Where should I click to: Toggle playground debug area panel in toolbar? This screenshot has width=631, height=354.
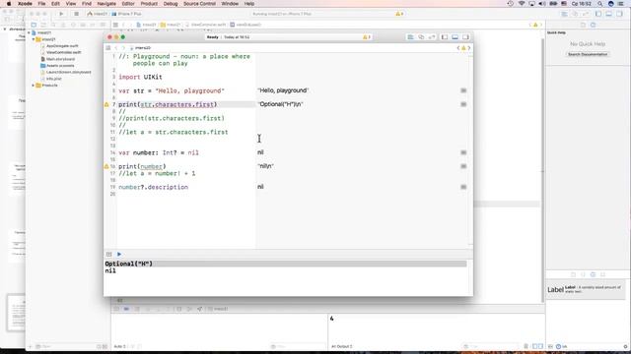[456, 37]
